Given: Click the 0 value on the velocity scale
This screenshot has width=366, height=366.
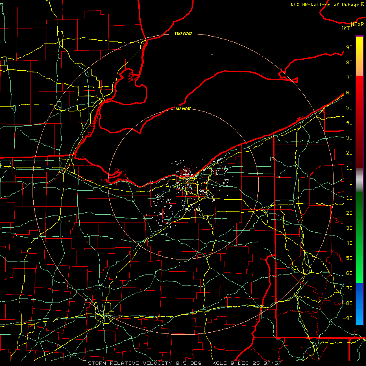Looking at the screenshot, I should [351, 183].
